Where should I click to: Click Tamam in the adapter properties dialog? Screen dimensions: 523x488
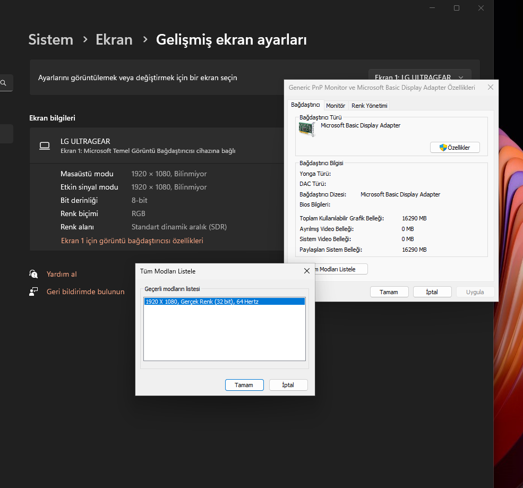(389, 292)
